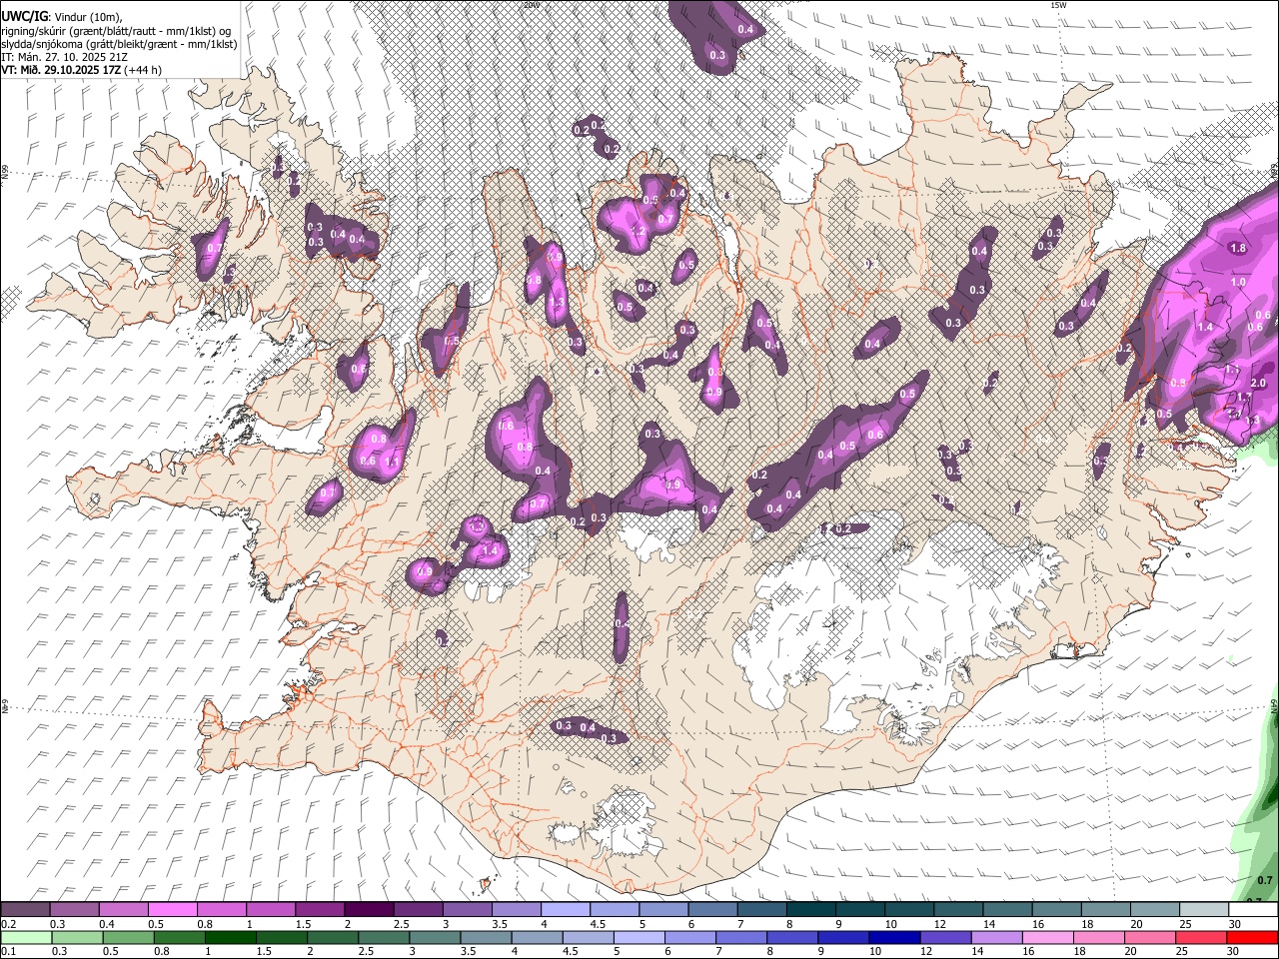Click the red rain swatch after 30
This screenshot has height=959, width=1279.
(x=1252, y=937)
